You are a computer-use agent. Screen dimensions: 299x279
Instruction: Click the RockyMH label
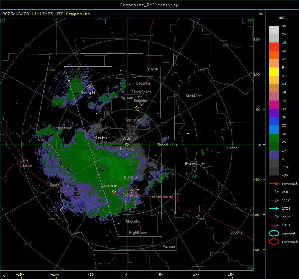click(x=88, y=93)
